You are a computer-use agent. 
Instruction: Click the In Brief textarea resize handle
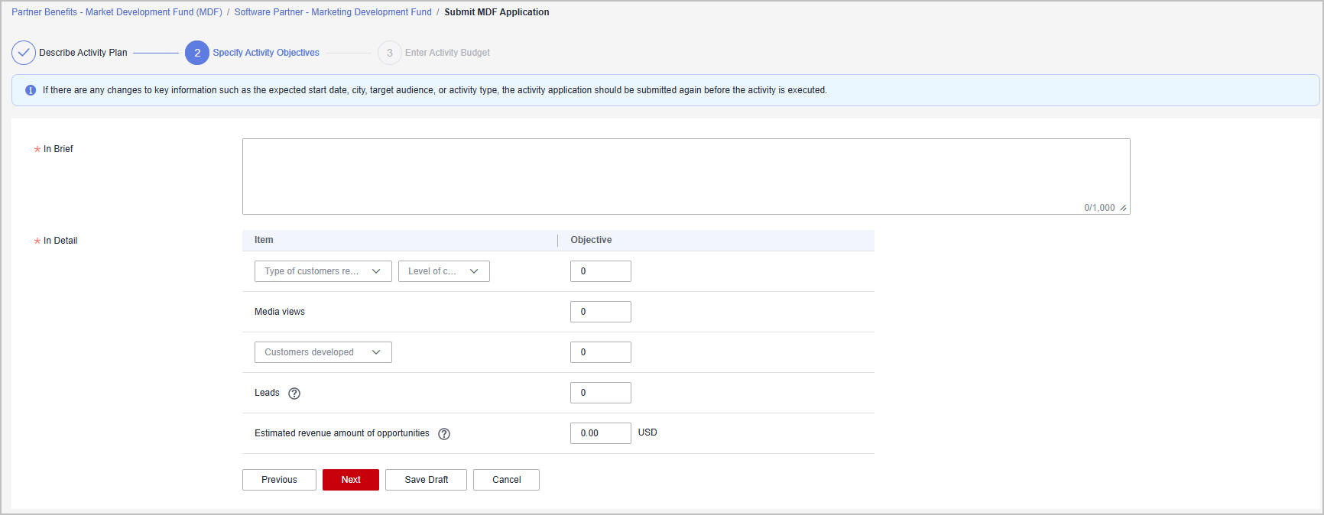point(1123,208)
